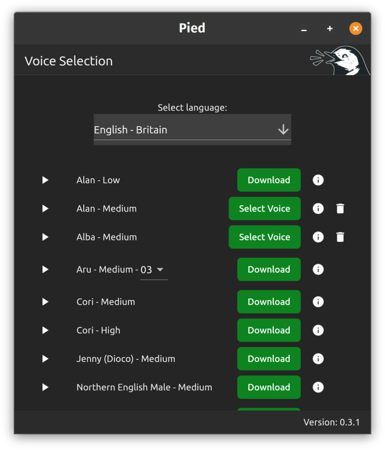Image resolution: width=385 pixels, height=450 pixels.
Task: Play Northern English Male voice sample
Action: click(x=45, y=387)
